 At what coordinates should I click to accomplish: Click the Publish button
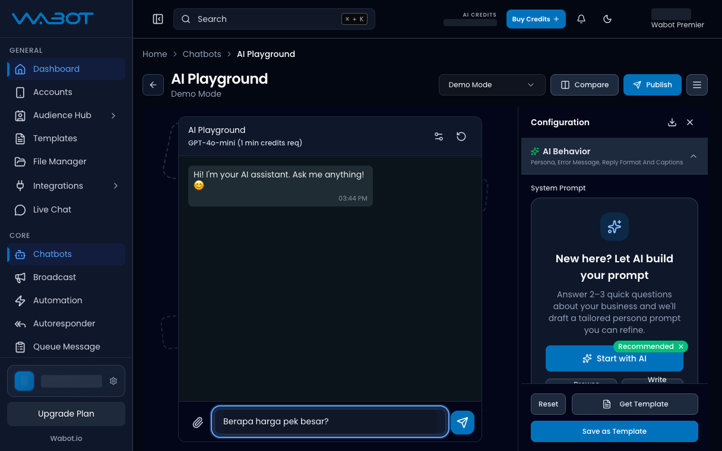[652, 85]
